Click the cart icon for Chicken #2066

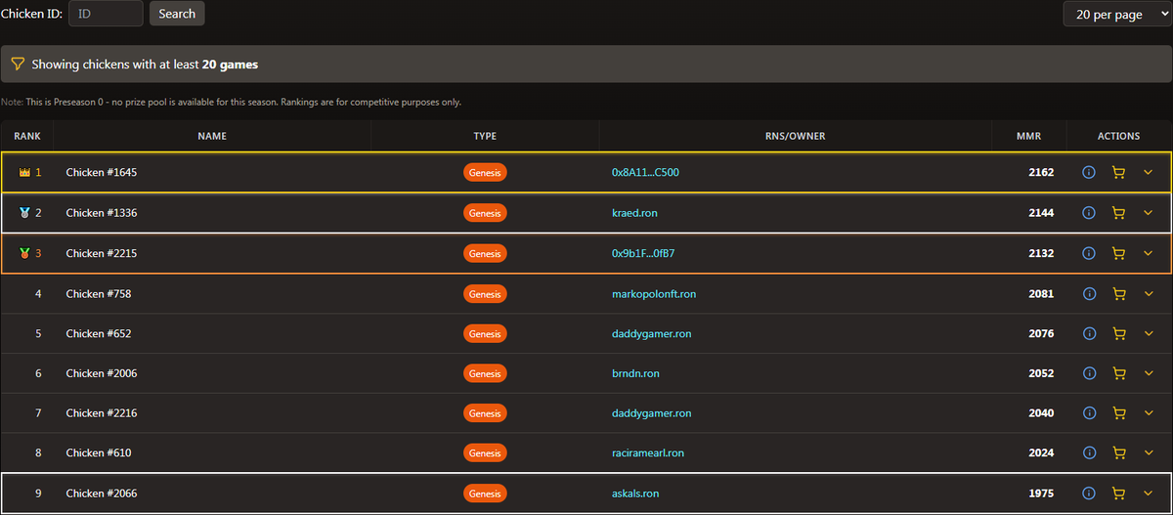(1119, 494)
